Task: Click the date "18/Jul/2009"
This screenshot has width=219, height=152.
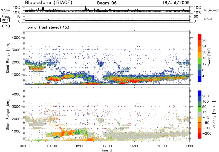Action: tap(176, 3)
